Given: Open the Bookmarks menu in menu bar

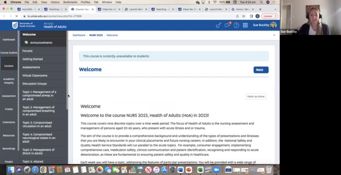Looking at the screenshot, I should click(70, 2).
